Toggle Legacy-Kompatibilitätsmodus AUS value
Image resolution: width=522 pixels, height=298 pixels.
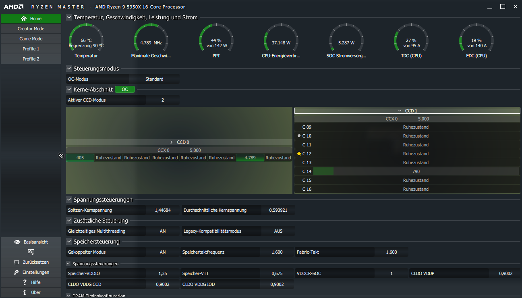tap(278, 231)
